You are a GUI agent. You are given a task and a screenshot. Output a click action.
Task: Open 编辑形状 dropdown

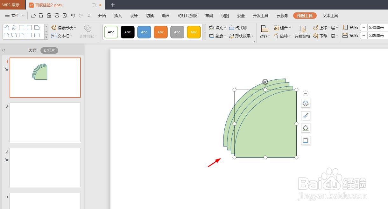click(64, 28)
